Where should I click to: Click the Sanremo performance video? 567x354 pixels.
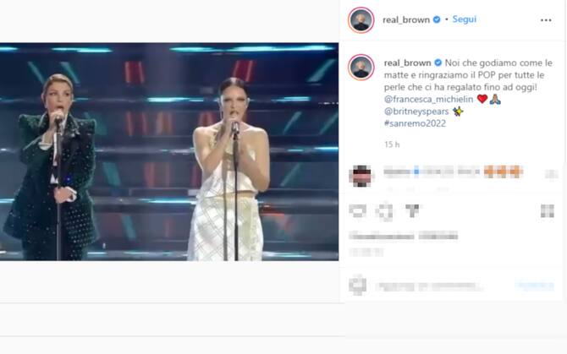pos(169,152)
